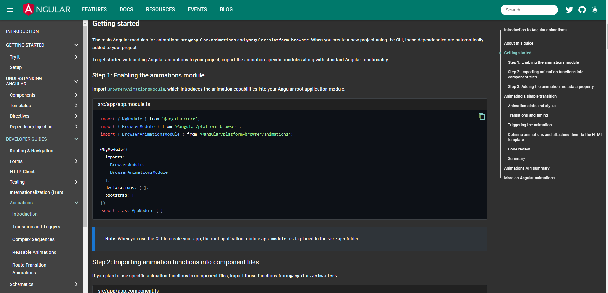Open Route Transition Animations page

point(29,269)
